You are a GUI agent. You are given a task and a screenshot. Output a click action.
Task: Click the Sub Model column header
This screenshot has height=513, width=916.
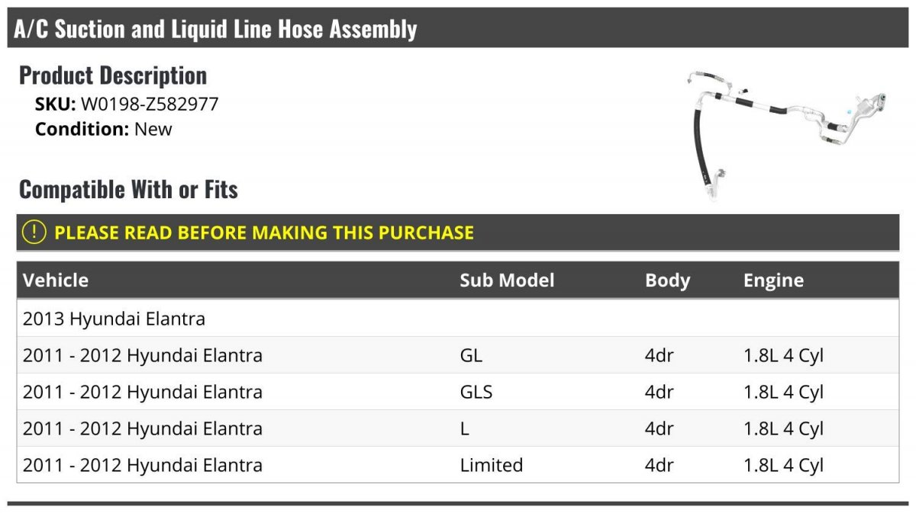[x=507, y=280]
